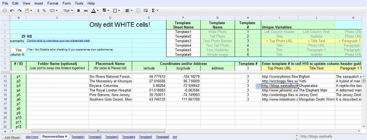The width and height of the screenshot is (367, 140).
Task: Open the horizontal alignment dropdown
Action: [x=129, y=10]
